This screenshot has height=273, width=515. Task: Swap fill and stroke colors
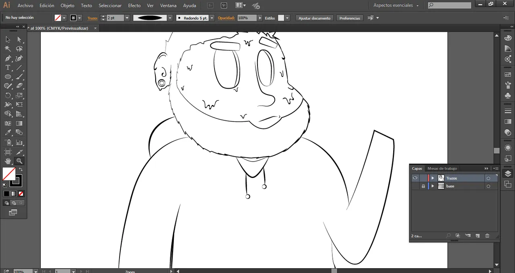click(x=21, y=170)
